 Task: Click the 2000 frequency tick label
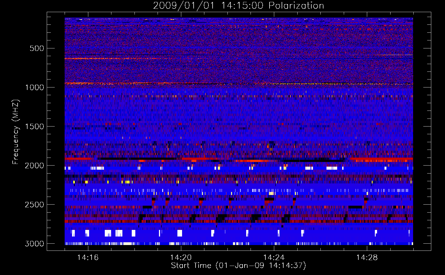(34, 166)
